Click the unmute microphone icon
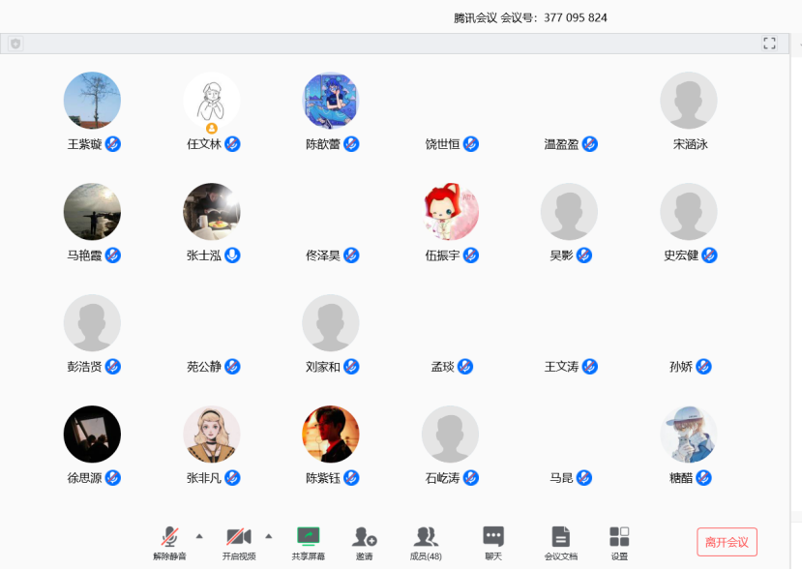 (x=169, y=537)
